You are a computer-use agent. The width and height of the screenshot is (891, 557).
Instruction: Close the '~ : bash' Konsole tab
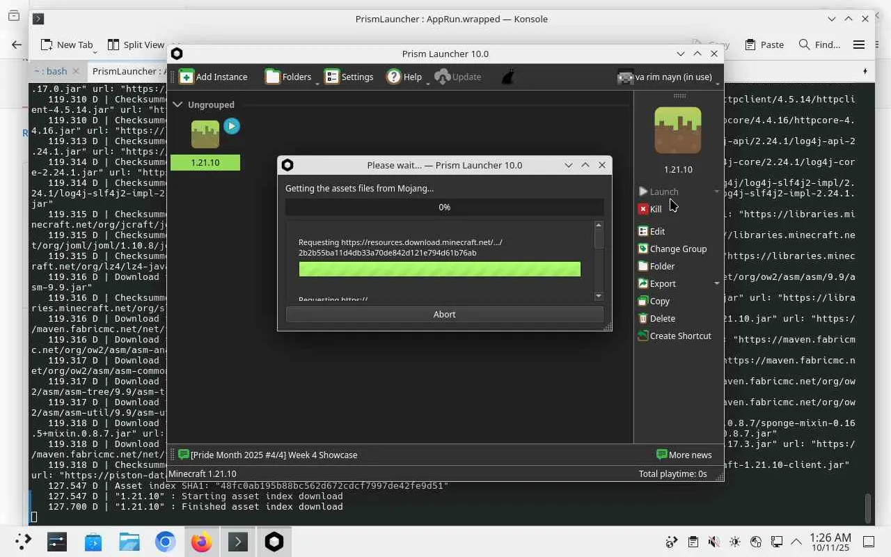click(x=76, y=71)
